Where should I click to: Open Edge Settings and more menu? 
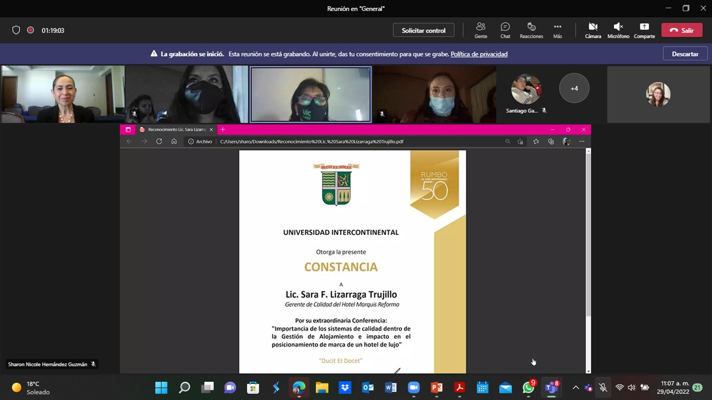pos(582,142)
